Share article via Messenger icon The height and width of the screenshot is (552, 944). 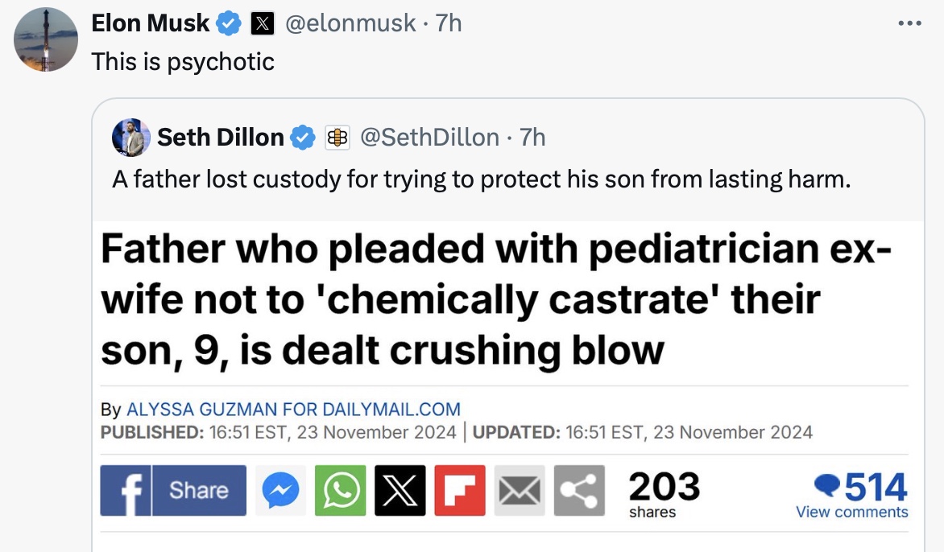281,490
